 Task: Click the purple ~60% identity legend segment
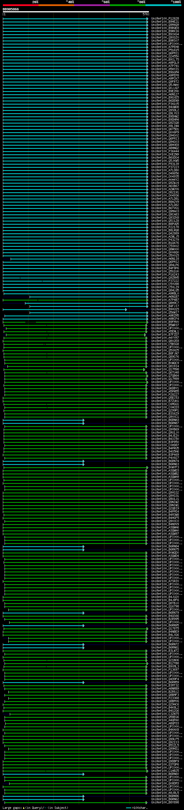click(x=92, y=5)
